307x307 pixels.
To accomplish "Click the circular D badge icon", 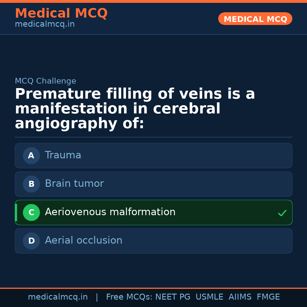I will (31, 241).
